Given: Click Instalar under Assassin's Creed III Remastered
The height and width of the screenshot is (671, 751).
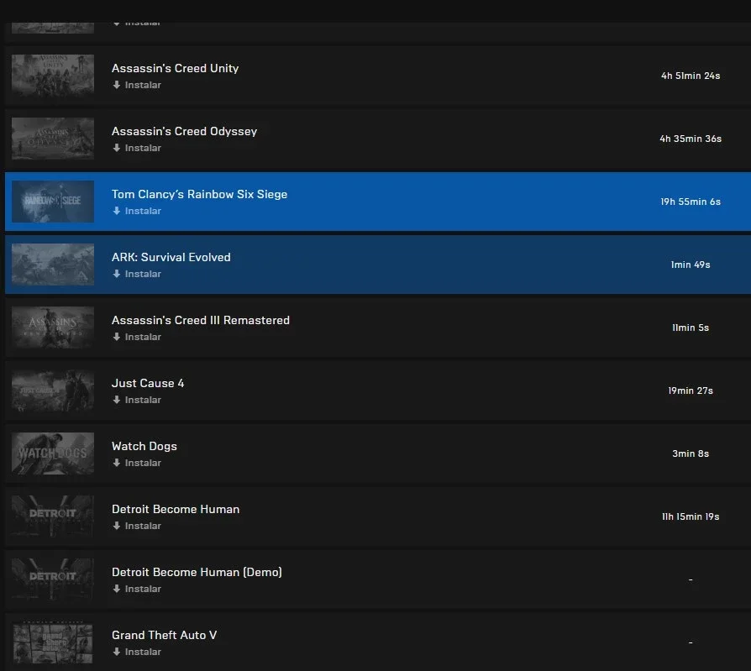Looking at the screenshot, I should (x=143, y=337).
